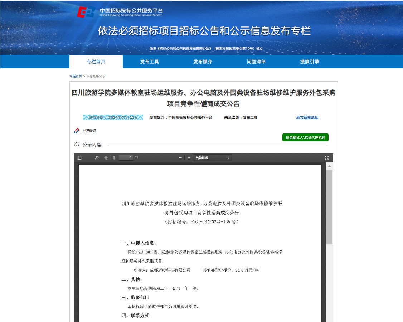403x322 pixels.
Task: Click the 四、联系方式 heading in the PDF
Action: tap(135, 316)
